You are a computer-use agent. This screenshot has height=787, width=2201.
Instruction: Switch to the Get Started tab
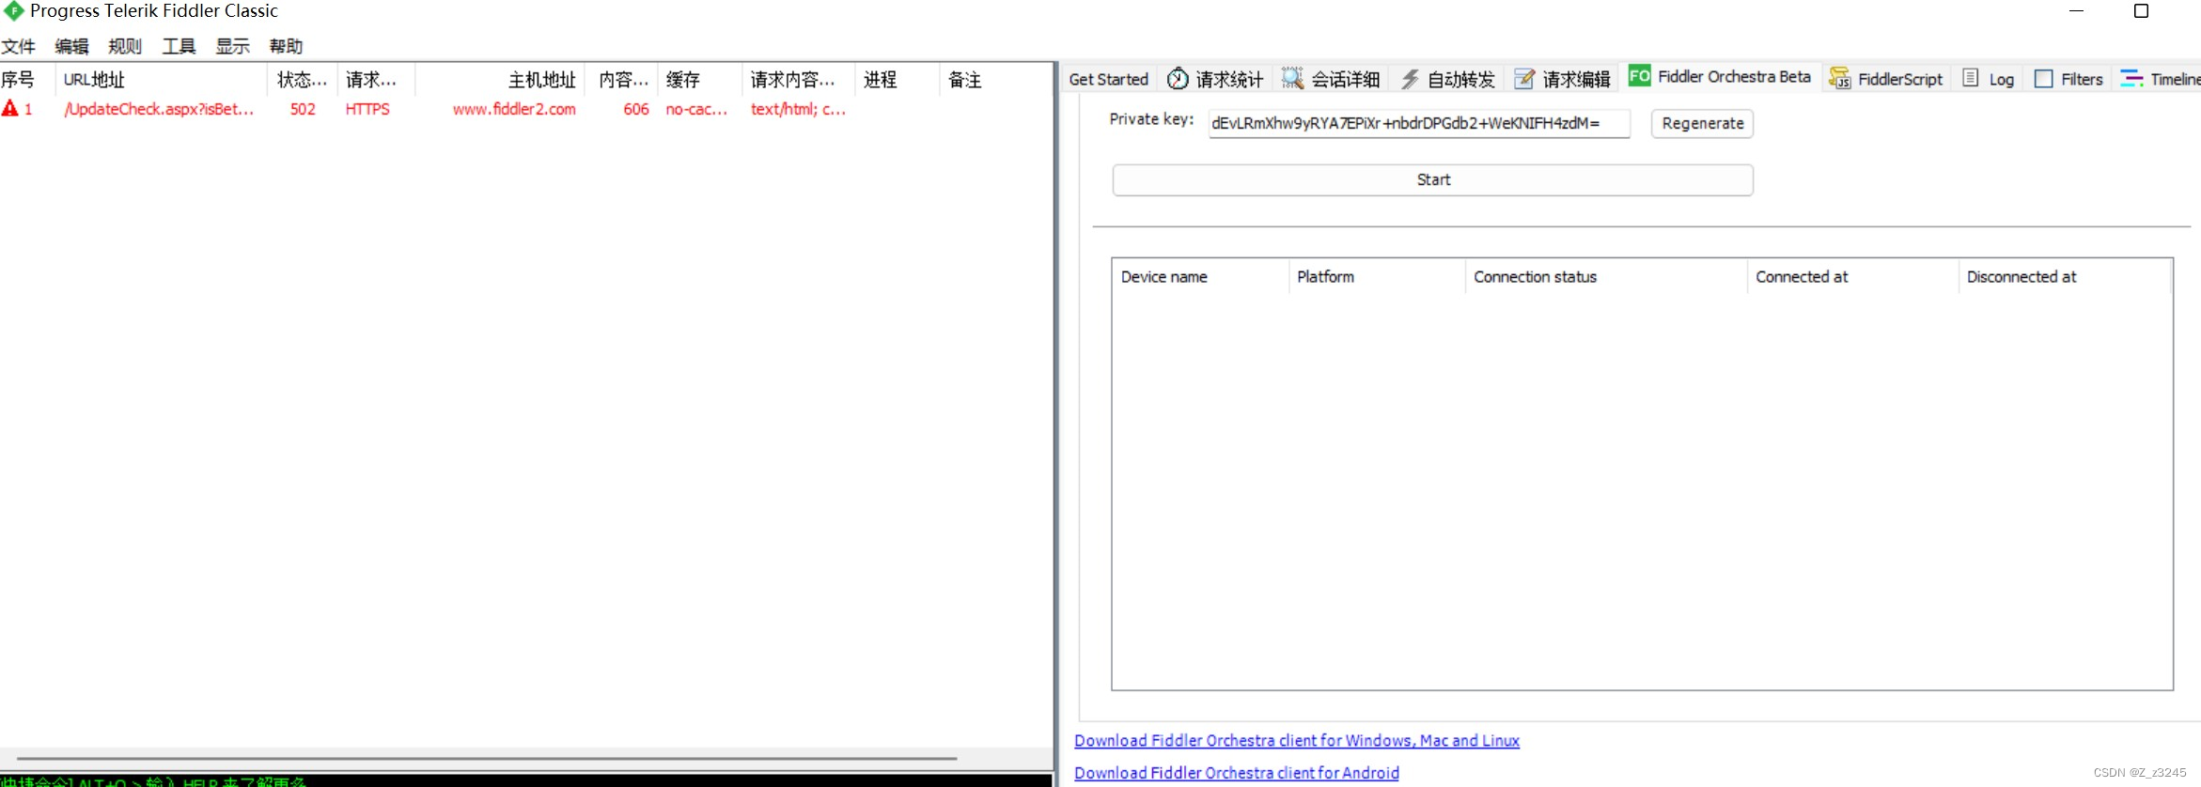pos(1108,80)
